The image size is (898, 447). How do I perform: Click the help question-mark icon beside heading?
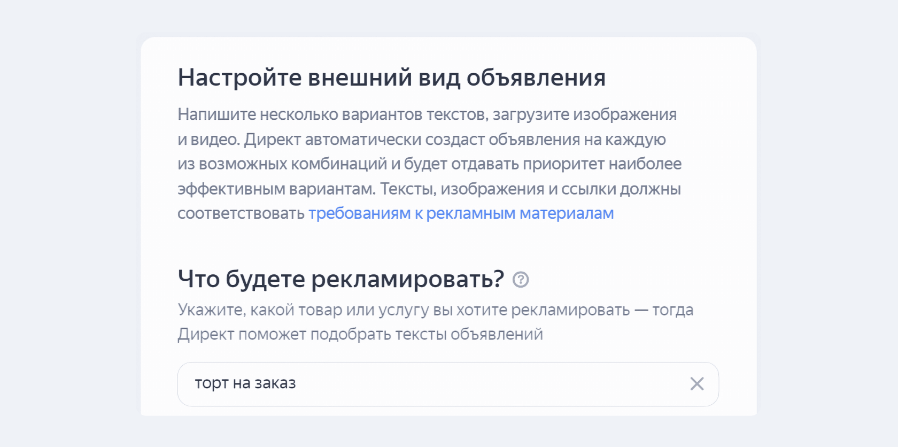[520, 280]
